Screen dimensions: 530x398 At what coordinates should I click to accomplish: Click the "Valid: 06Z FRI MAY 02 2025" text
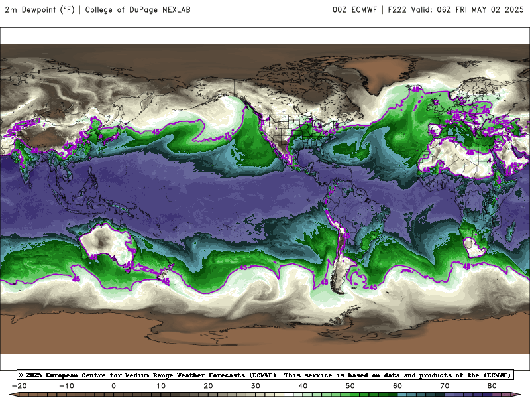pos(468,10)
